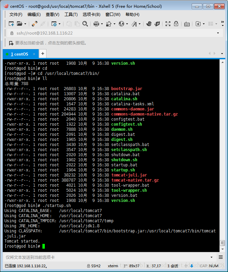Expand the Open folder dropdown arrow

[x=25, y=24]
